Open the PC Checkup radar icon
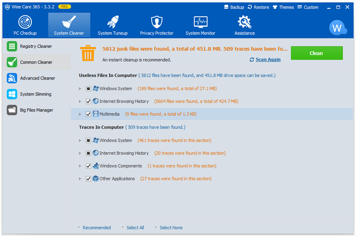Image resolution: width=356 pixels, height=236 pixels. [x=25, y=22]
